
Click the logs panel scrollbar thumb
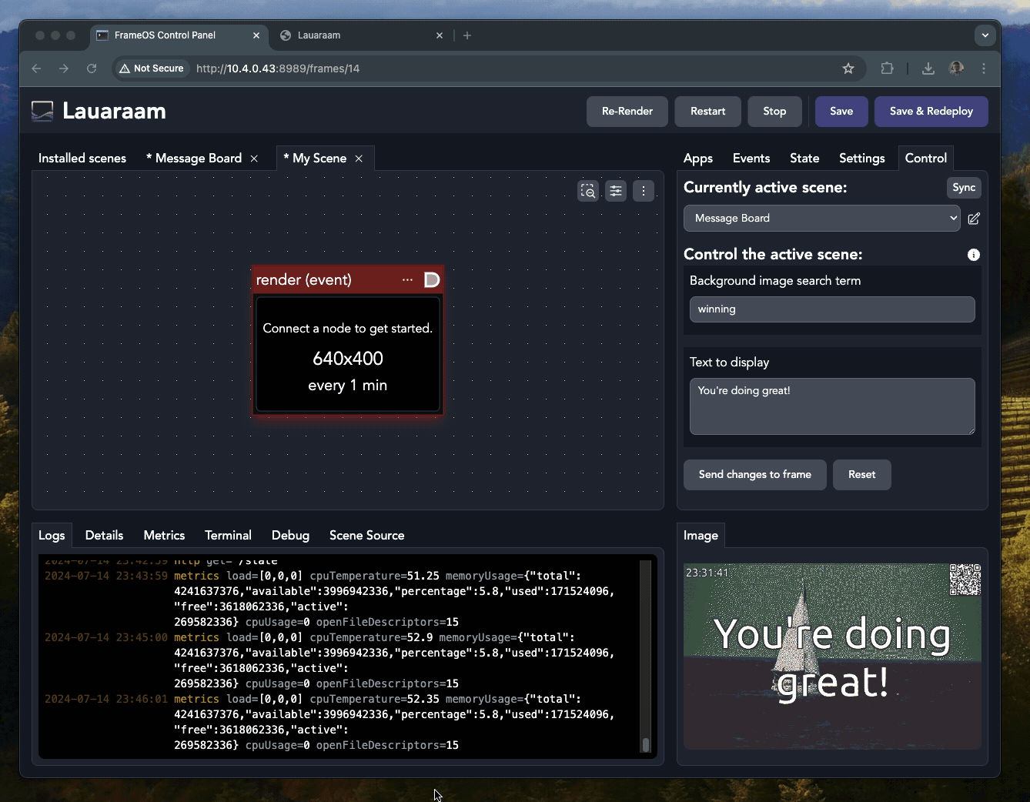646,744
